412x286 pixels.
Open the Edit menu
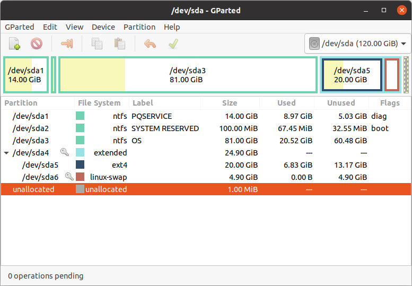(50, 27)
